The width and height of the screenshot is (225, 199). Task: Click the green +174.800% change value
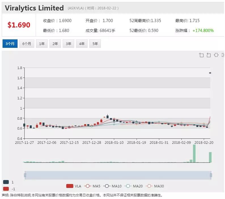point(203,31)
